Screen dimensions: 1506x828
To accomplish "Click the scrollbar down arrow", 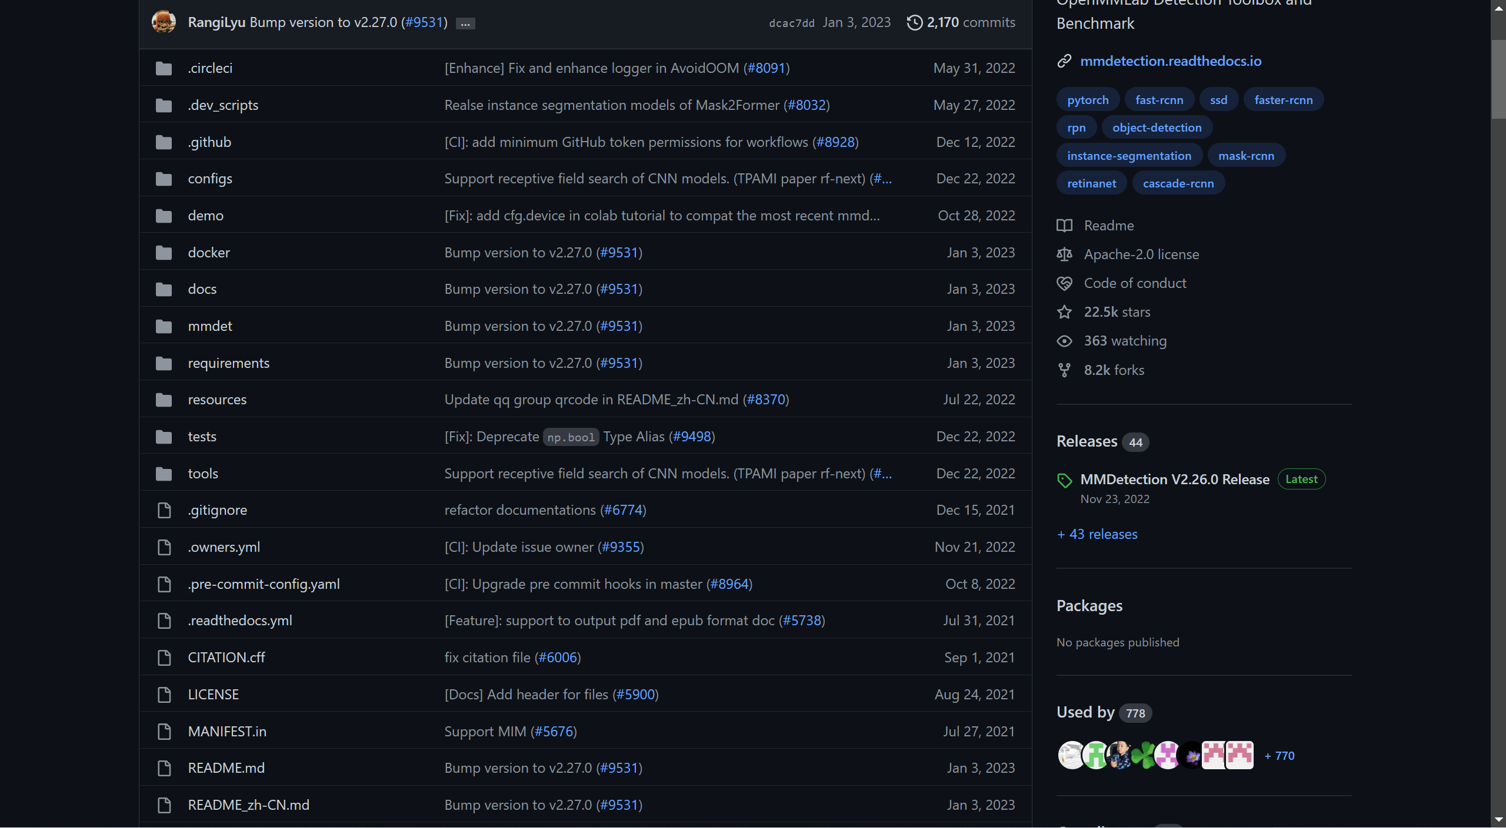I will 1498,820.
